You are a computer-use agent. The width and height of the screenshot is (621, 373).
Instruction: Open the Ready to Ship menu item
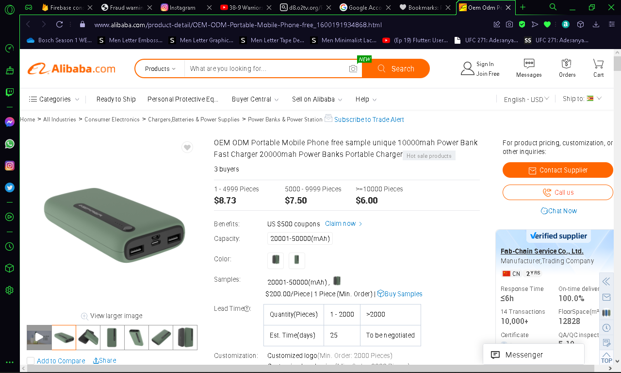pyautogui.click(x=116, y=99)
